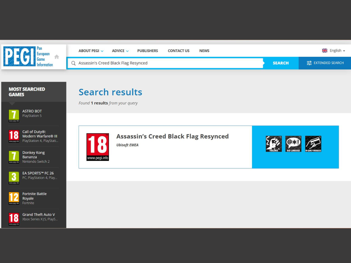Viewport: 351px width, 263px height.
Task: Click the PEGI 12 icon beside Fortnite Battle Royale
Action: click(14, 198)
